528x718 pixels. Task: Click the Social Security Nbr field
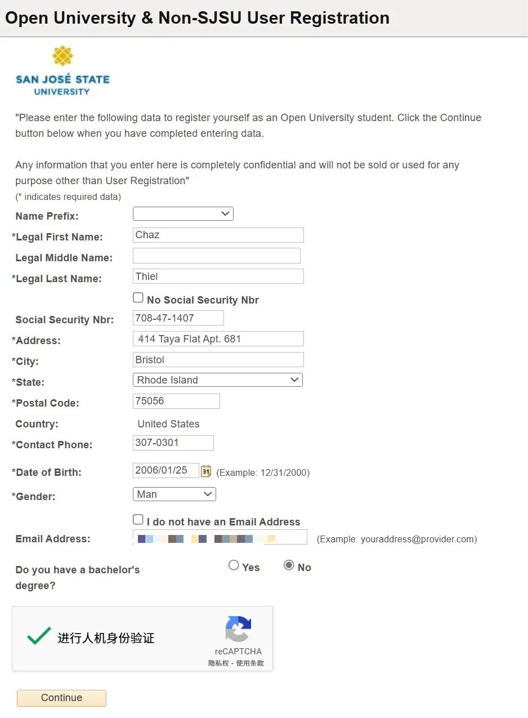(178, 318)
